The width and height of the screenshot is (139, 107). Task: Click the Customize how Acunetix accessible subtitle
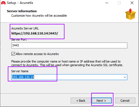[39, 16]
